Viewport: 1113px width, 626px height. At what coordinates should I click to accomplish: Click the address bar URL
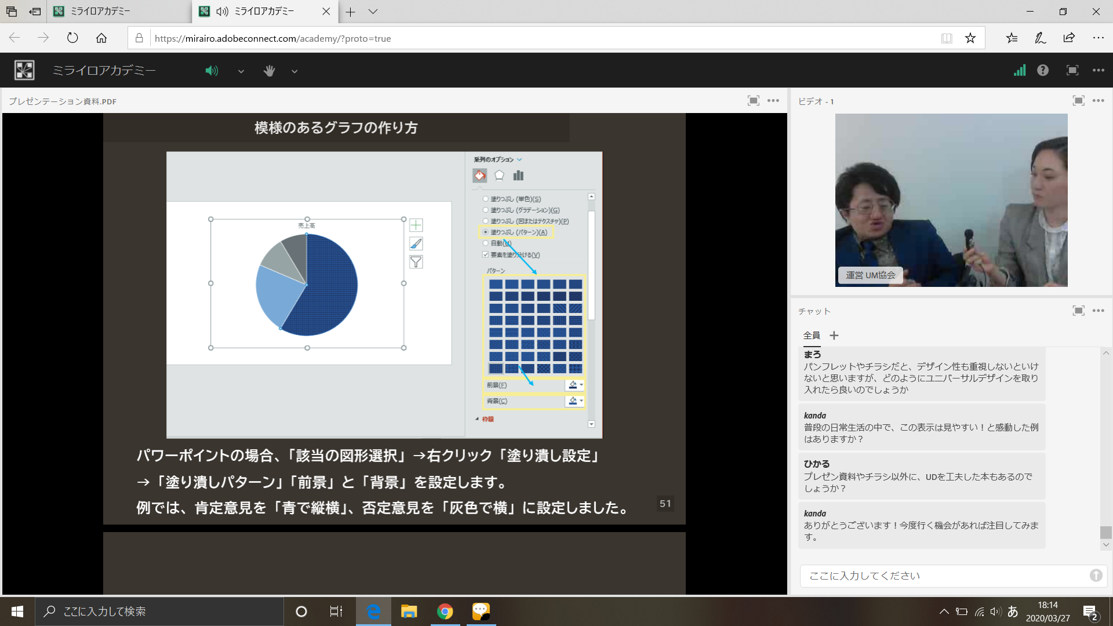pyautogui.click(x=272, y=38)
